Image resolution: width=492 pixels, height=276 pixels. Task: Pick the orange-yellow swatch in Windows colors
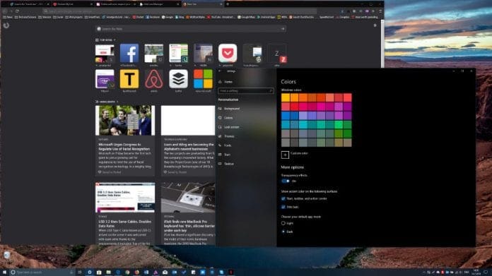click(286, 97)
